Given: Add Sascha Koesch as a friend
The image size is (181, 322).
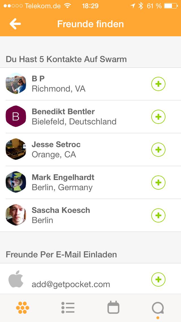Looking at the screenshot, I should (158, 215).
